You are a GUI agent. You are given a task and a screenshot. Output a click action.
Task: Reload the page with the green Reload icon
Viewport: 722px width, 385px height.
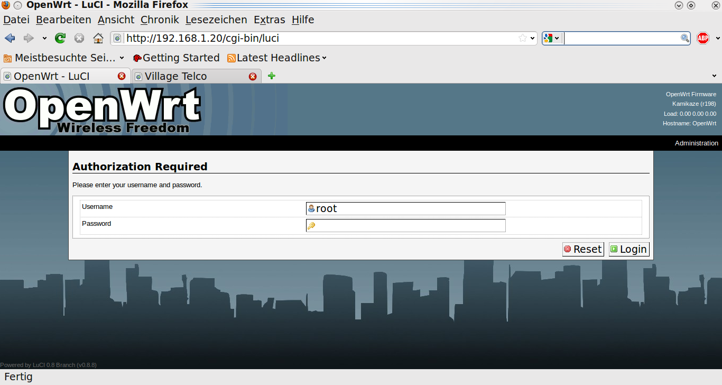(x=60, y=38)
